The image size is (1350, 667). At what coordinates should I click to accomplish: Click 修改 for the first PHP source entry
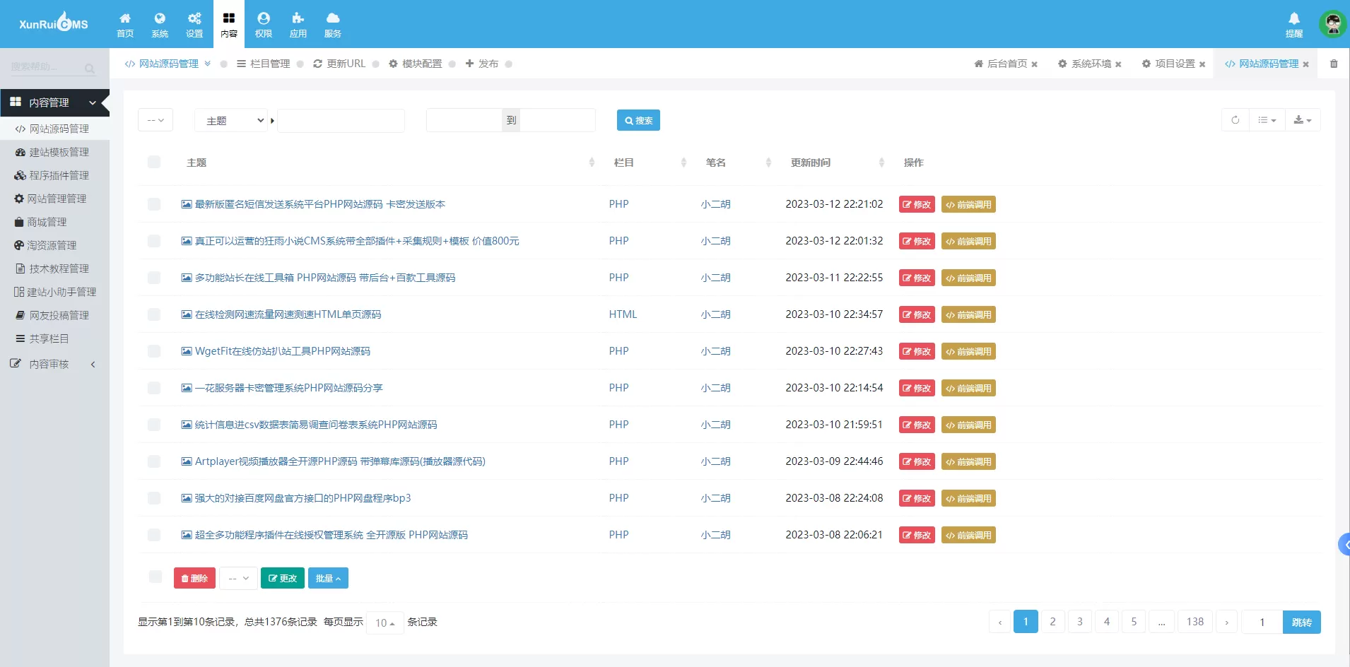(917, 204)
